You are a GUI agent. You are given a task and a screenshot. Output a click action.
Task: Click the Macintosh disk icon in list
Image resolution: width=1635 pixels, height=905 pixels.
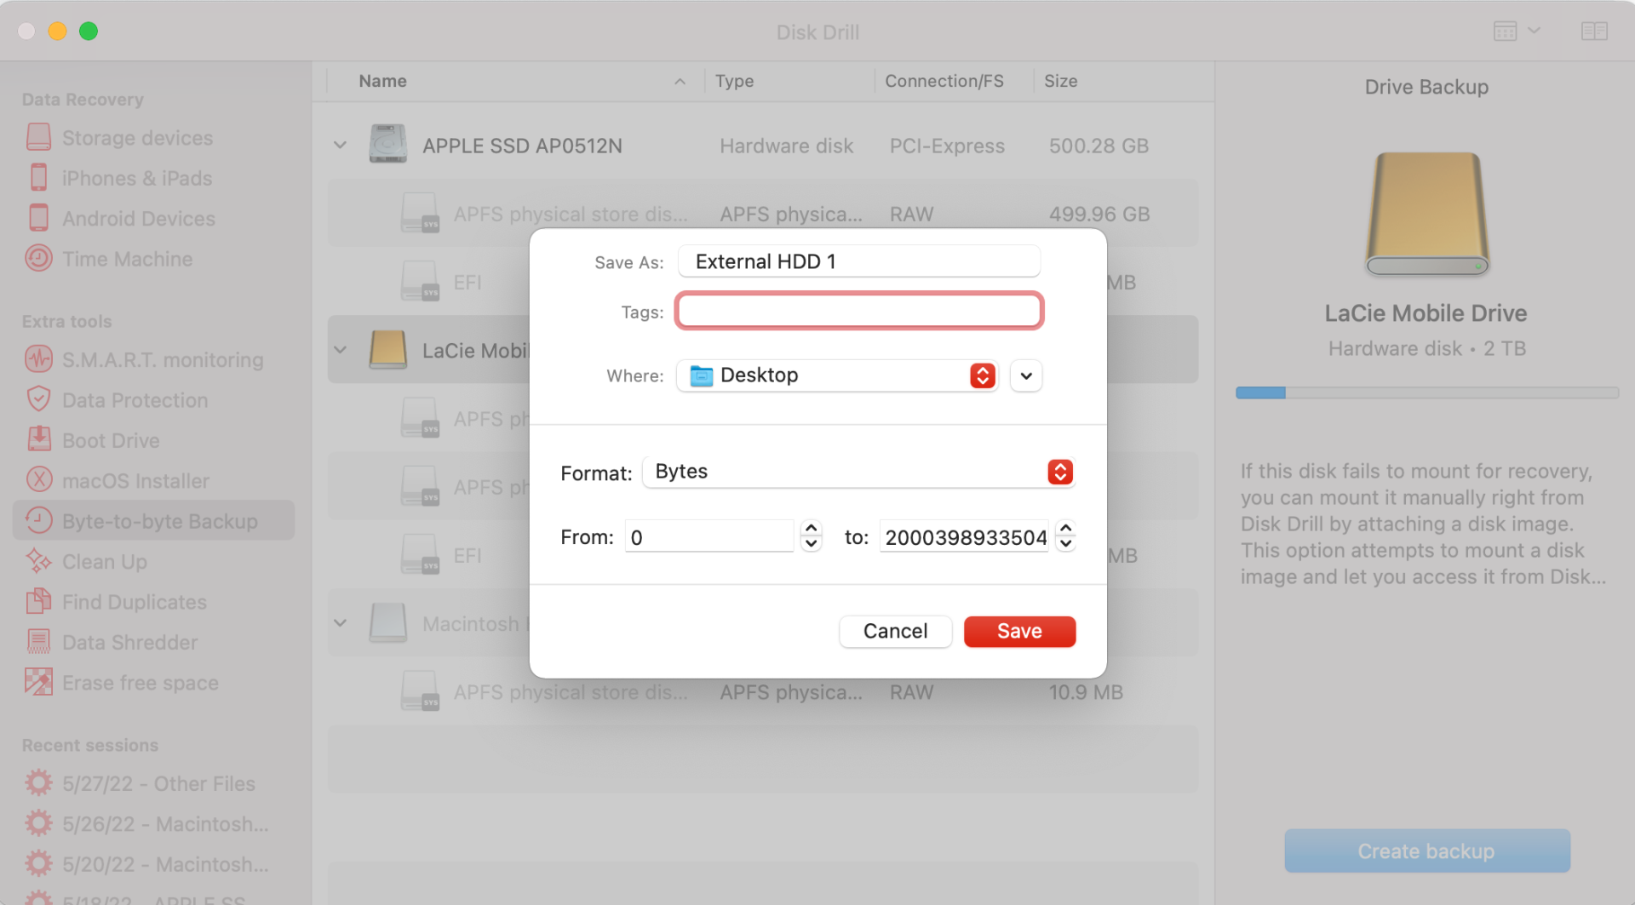[x=387, y=623]
